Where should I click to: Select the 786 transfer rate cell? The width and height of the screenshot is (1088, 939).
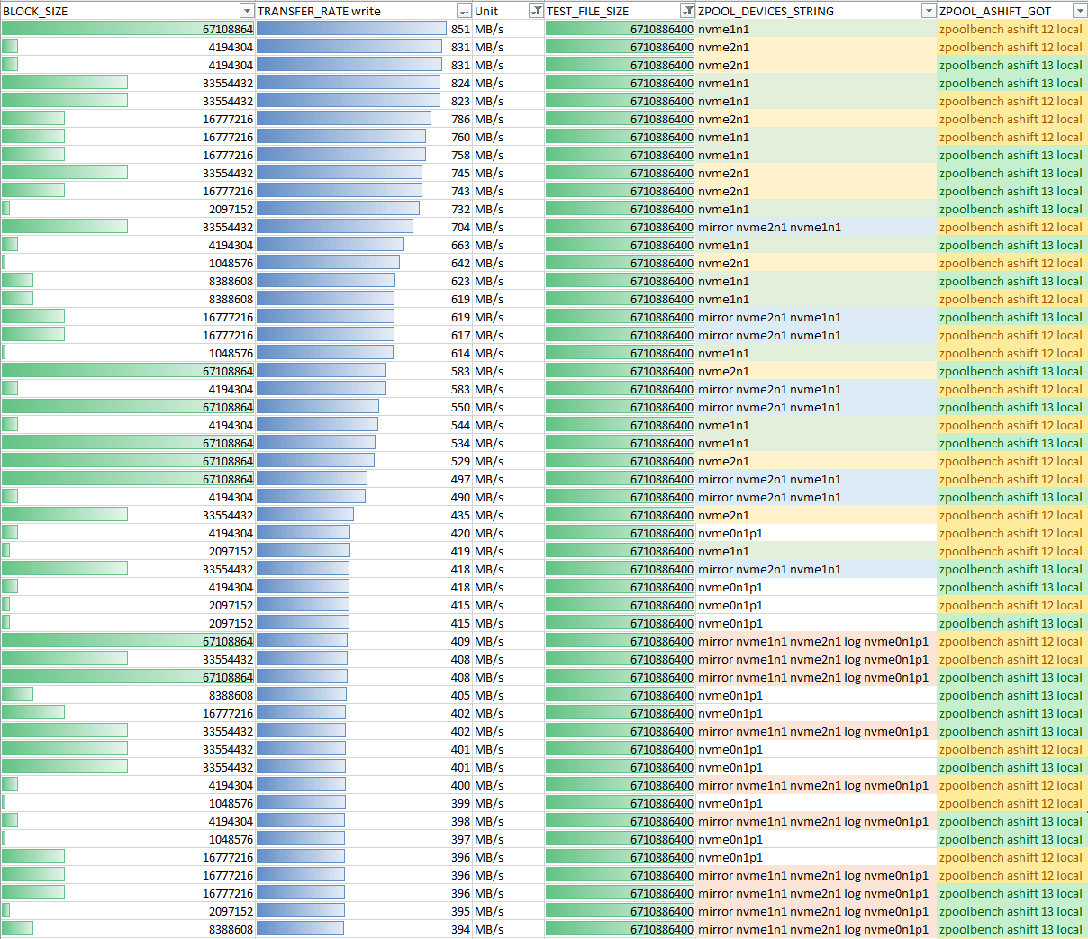pyautogui.click(x=364, y=119)
